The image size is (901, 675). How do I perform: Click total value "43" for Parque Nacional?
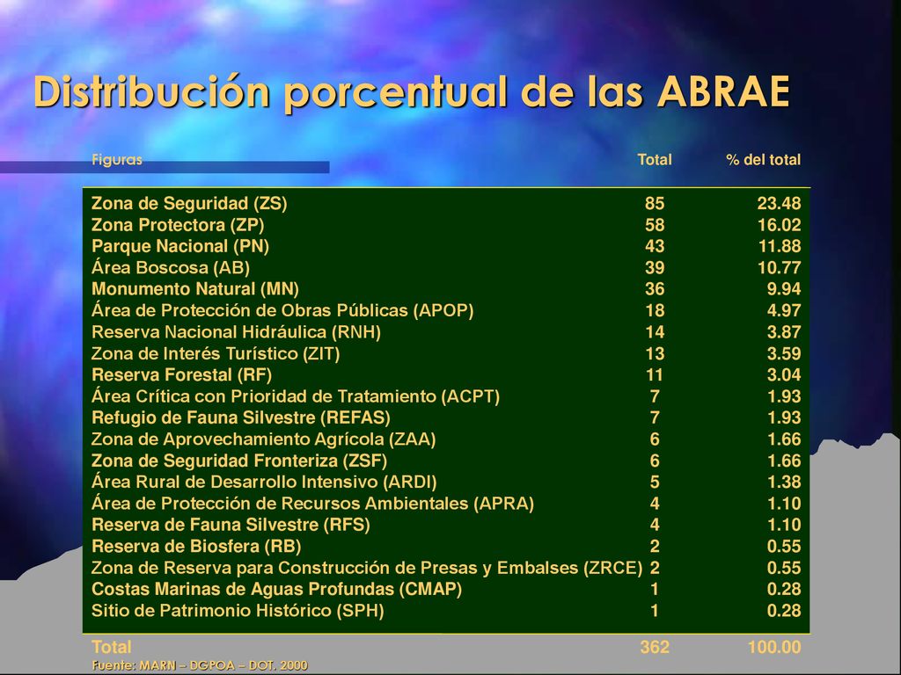[655, 246]
